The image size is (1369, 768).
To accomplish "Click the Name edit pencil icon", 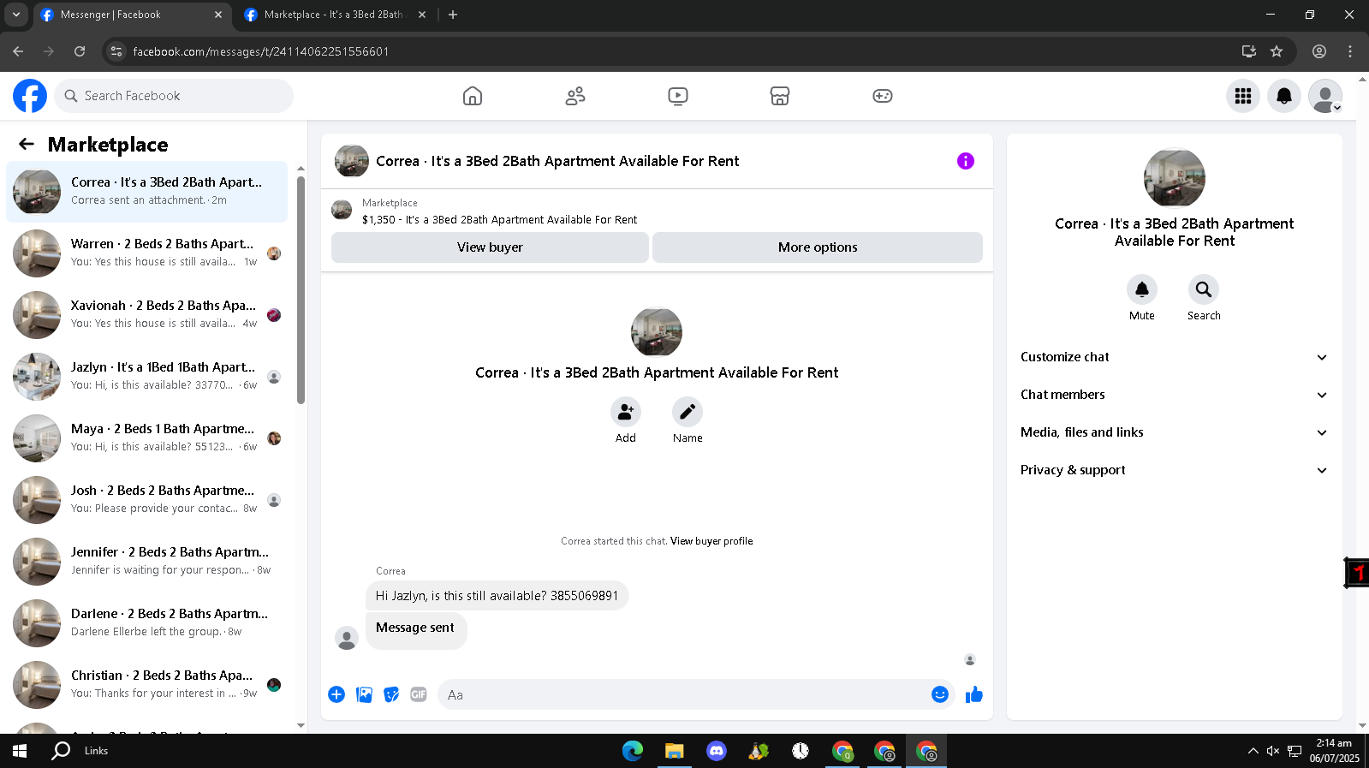I will pos(687,412).
